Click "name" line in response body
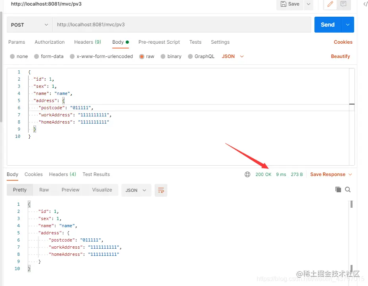The width and height of the screenshot is (368, 286). coord(58,226)
